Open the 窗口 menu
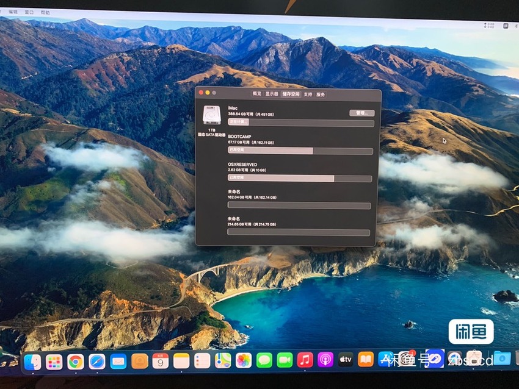 (x=29, y=12)
